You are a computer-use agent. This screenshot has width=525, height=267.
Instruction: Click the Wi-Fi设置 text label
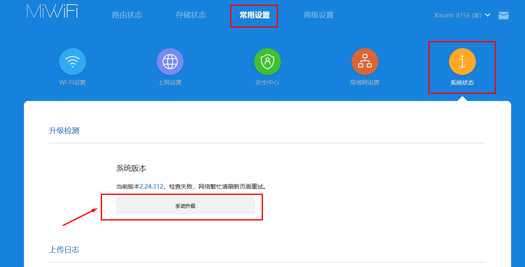click(x=73, y=83)
